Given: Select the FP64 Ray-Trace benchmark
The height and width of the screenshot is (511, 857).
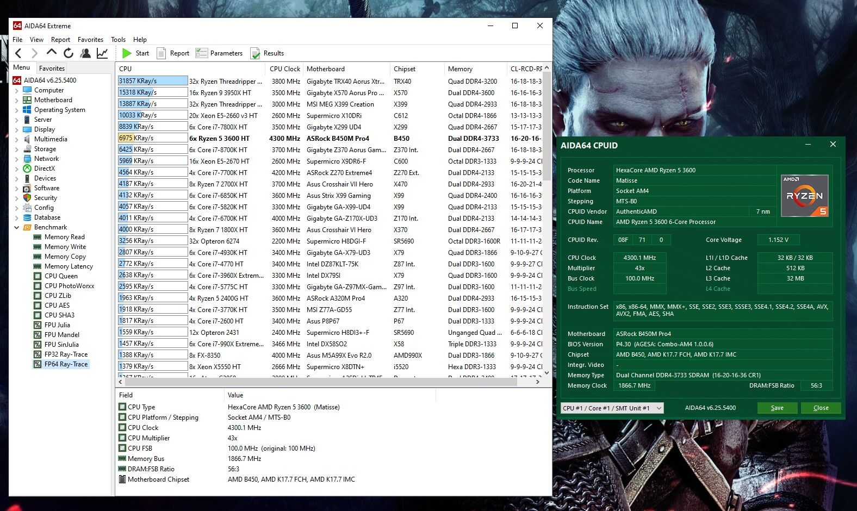Looking at the screenshot, I should 60,364.
